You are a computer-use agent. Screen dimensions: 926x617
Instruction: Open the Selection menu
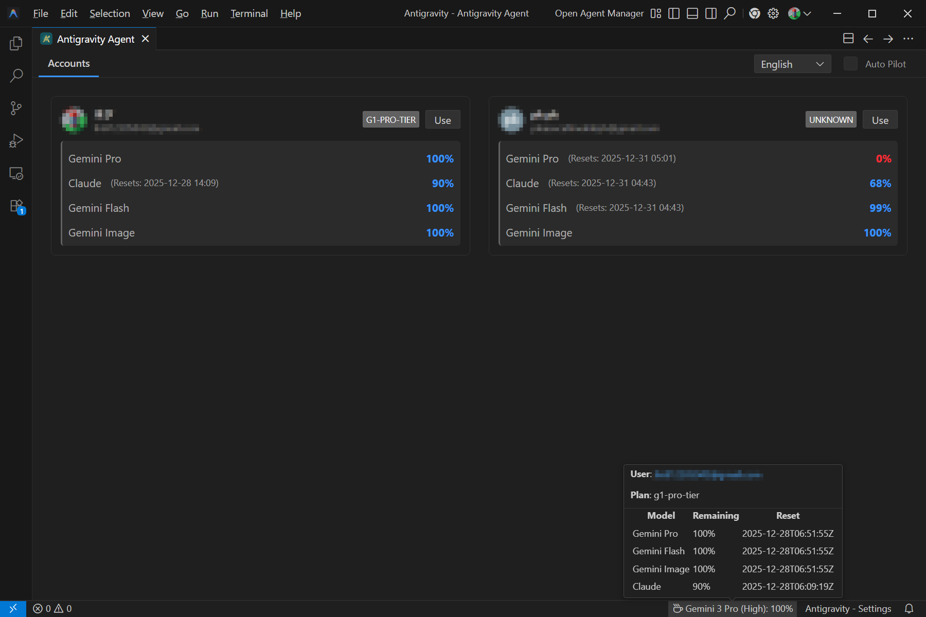coord(110,13)
